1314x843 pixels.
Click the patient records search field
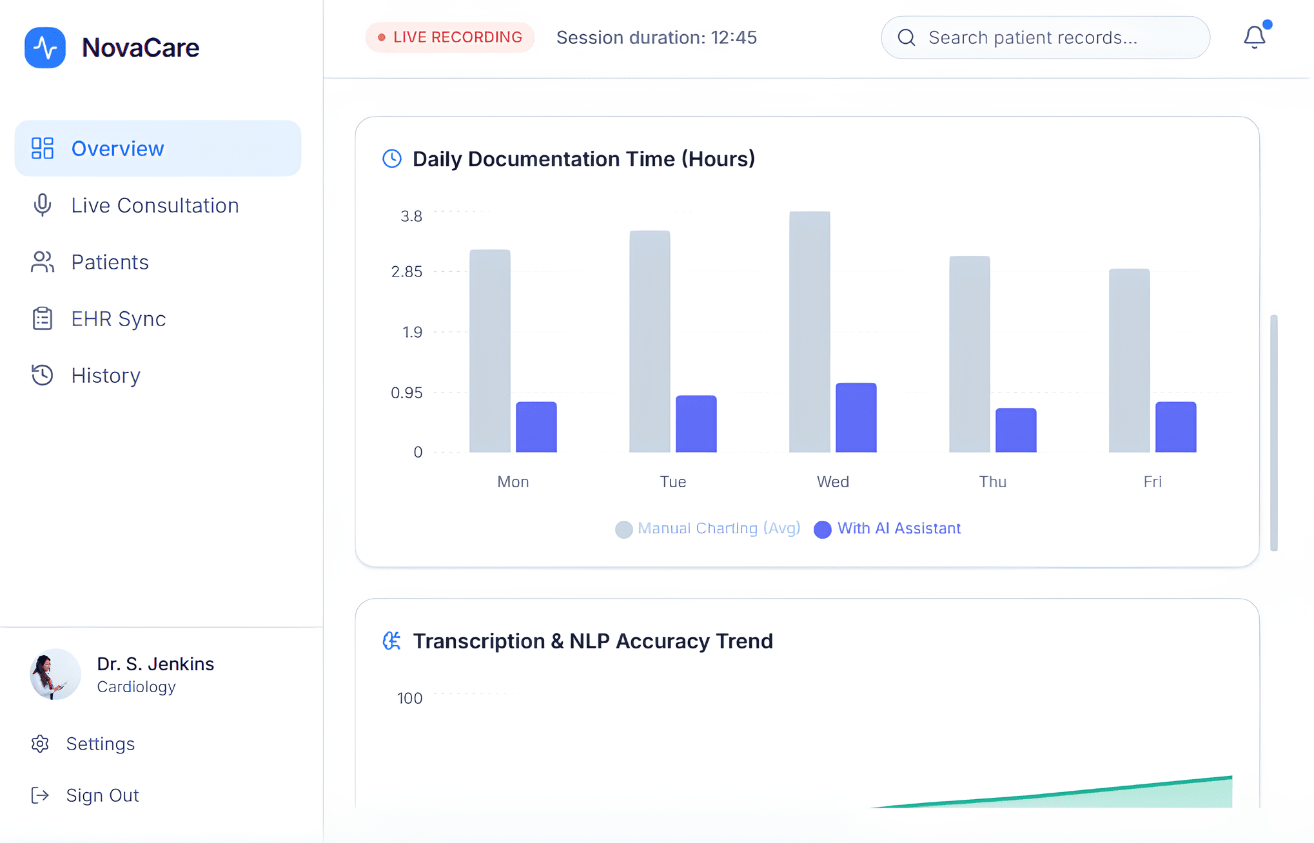1044,37
